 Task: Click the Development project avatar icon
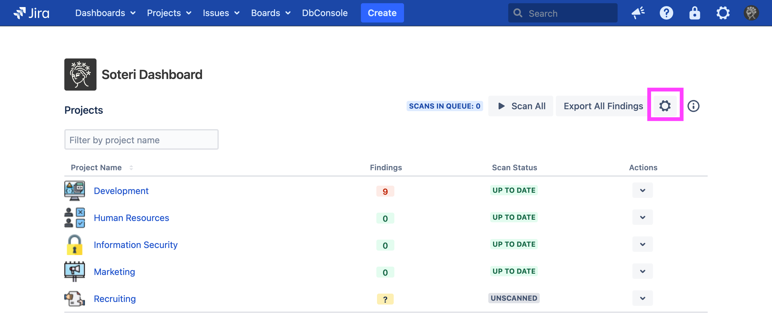pyautogui.click(x=75, y=191)
